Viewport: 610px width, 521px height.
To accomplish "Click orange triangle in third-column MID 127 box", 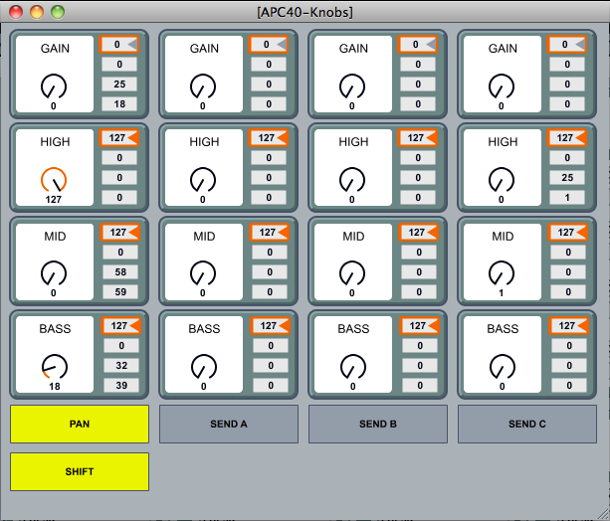I will point(432,233).
